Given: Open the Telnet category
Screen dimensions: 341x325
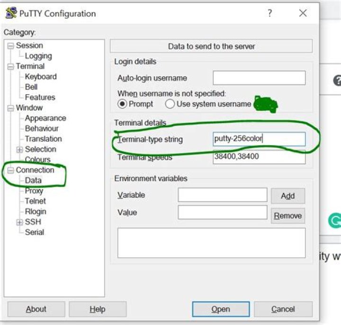Looking at the screenshot, I should point(35,201).
